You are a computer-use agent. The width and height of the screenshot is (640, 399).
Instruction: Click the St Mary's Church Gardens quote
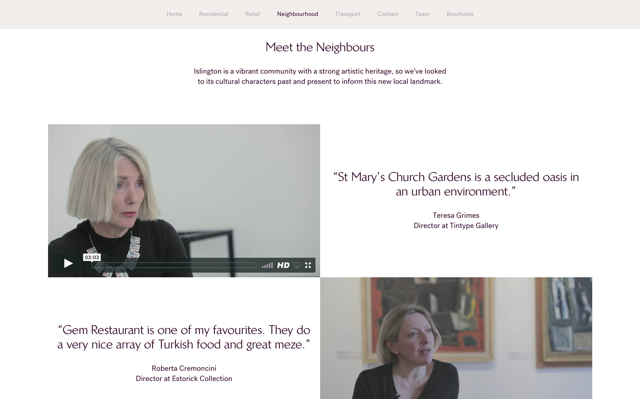pyautogui.click(x=456, y=184)
